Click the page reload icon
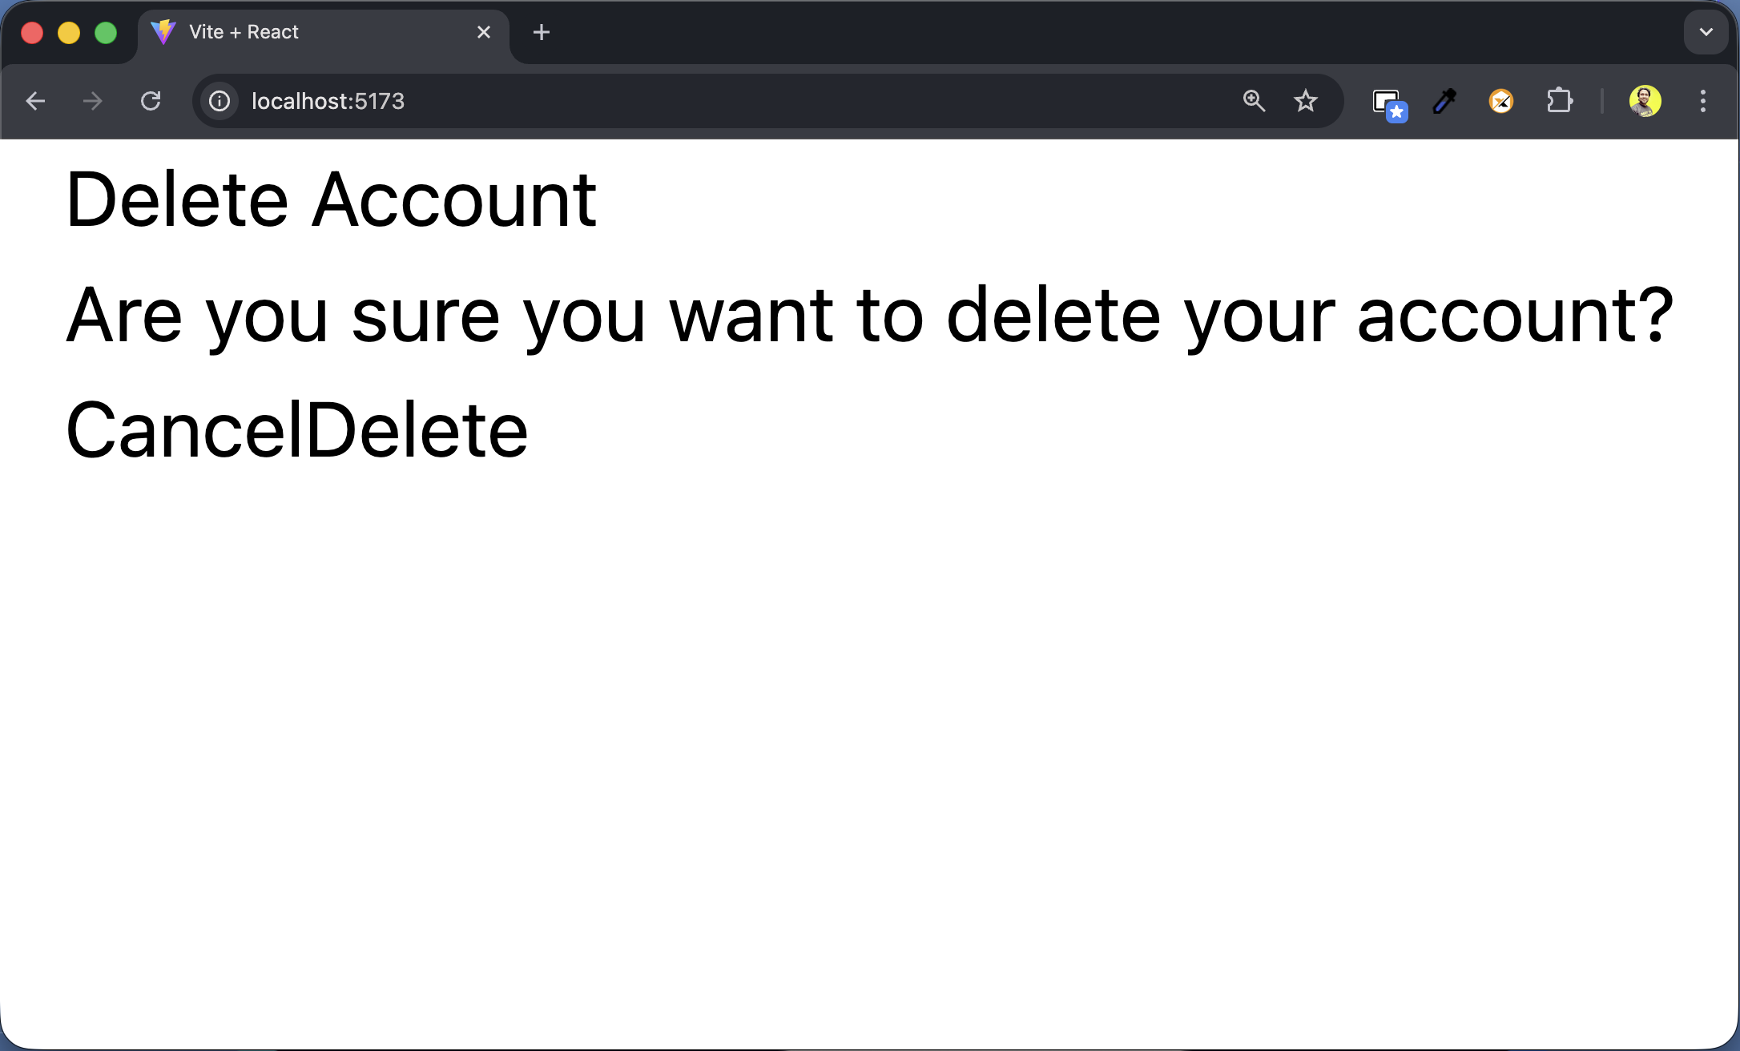The width and height of the screenshot is (1740, 1051). click(x=152, y=101)
